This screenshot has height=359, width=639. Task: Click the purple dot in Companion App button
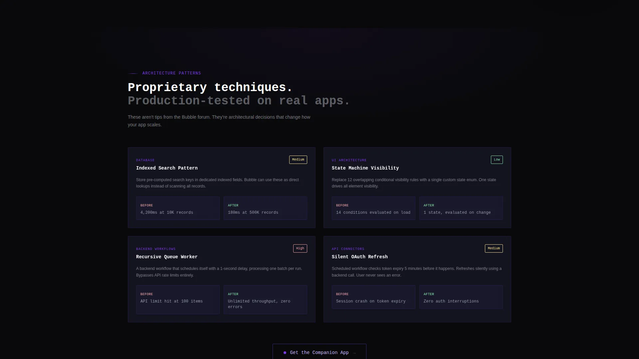[285, 353]
